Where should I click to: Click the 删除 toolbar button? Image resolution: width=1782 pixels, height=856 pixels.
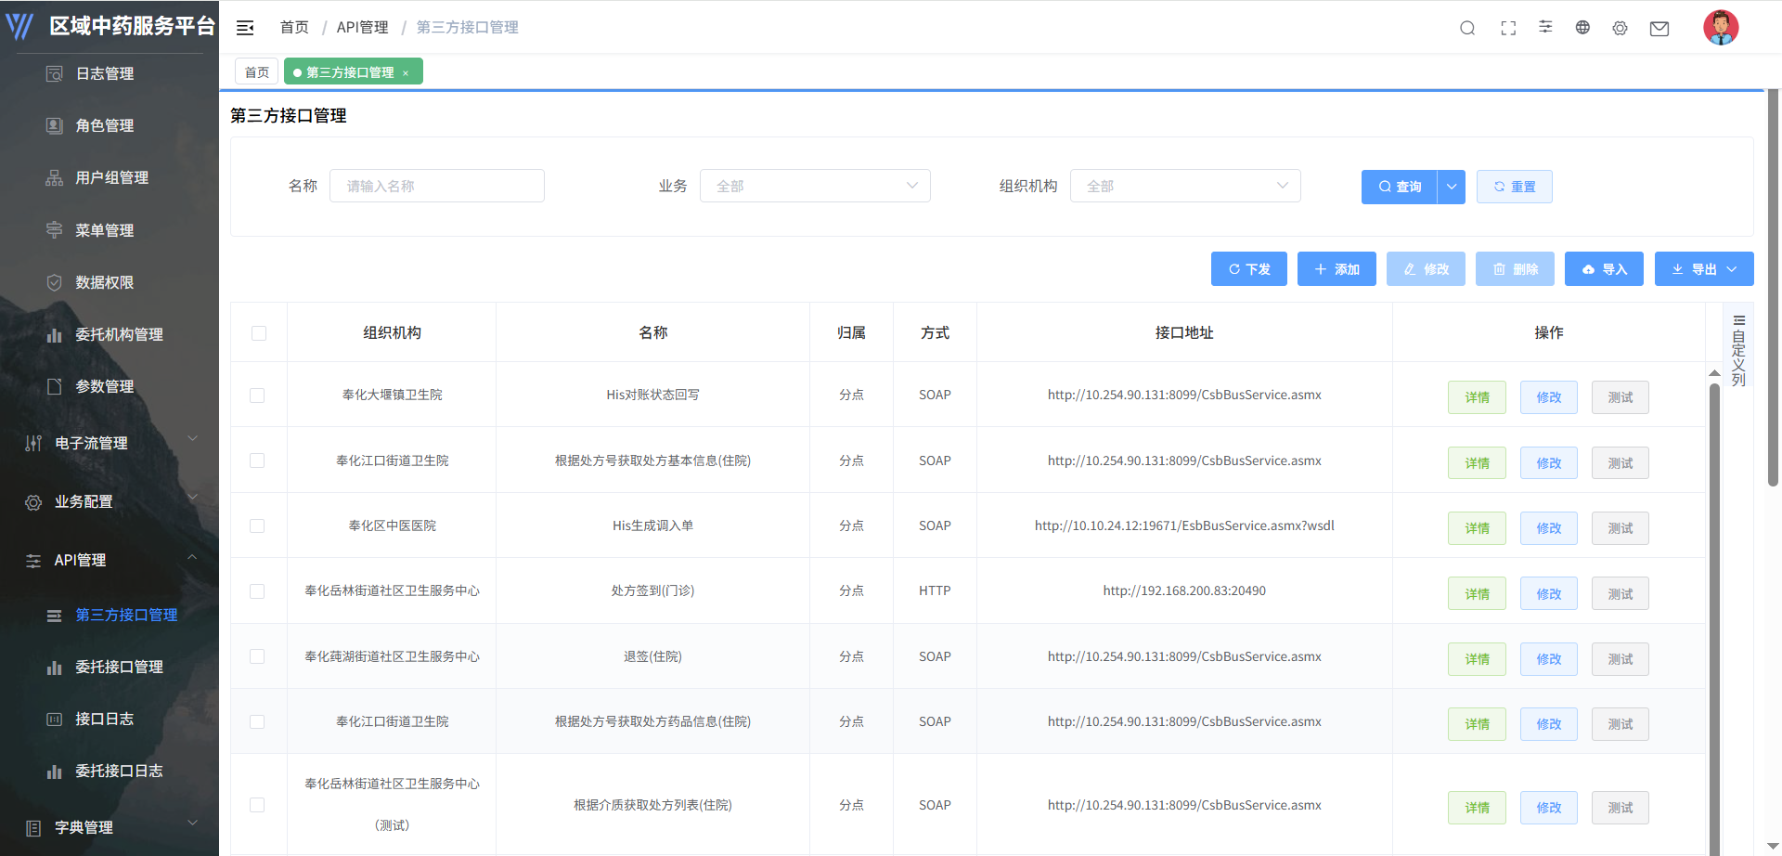click(x=1515, y=269)
